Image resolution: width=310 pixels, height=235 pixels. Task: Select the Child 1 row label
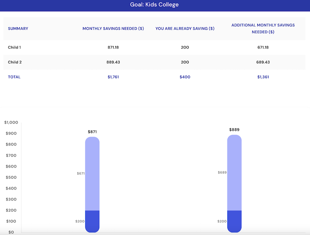click(x=15, y=47)
